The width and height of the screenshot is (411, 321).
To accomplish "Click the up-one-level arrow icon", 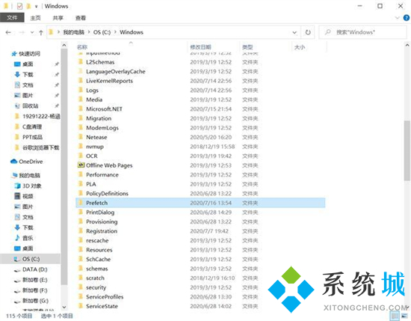I will coord(41,32).
